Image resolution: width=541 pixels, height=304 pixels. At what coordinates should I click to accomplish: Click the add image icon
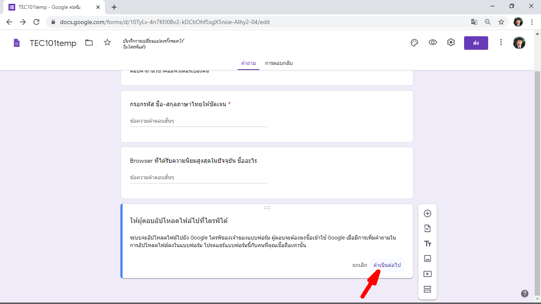pos(427,258)
